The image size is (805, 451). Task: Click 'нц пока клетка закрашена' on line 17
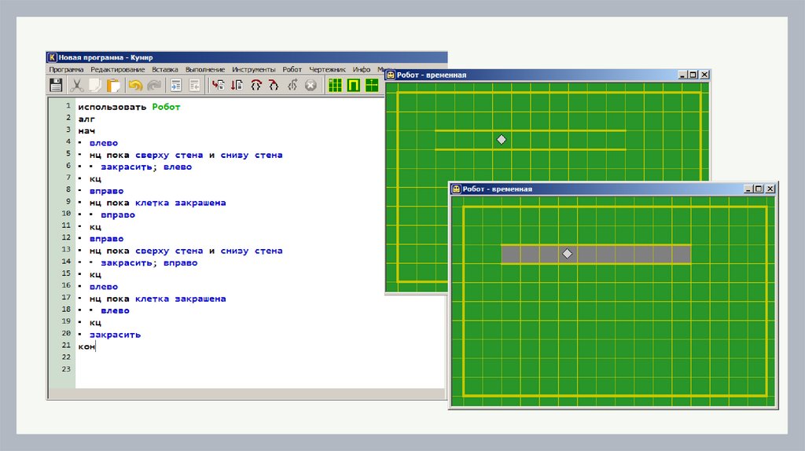[x=157, y=299]
